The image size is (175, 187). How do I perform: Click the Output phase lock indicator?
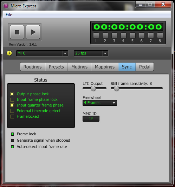pyautogui.click(x=12, y=94)
